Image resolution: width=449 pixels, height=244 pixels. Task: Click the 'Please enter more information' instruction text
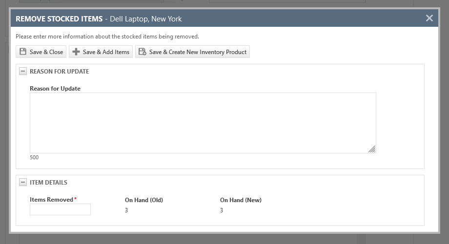tap(107, 37)
